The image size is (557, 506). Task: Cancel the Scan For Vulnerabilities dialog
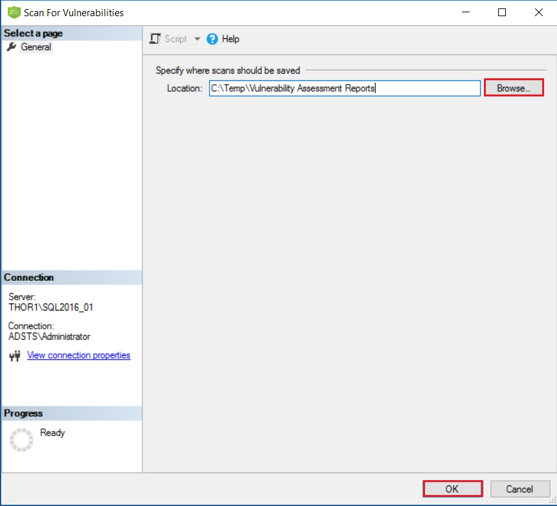click(519, 489)
